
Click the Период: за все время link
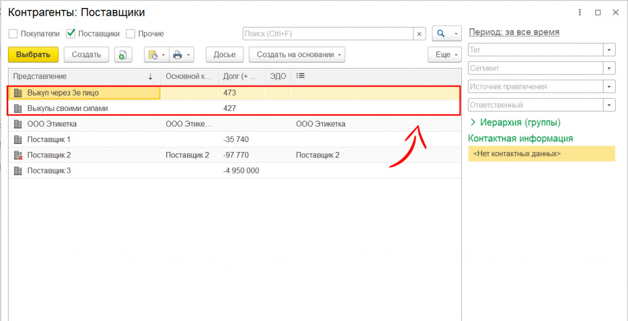tap(513, 32)
